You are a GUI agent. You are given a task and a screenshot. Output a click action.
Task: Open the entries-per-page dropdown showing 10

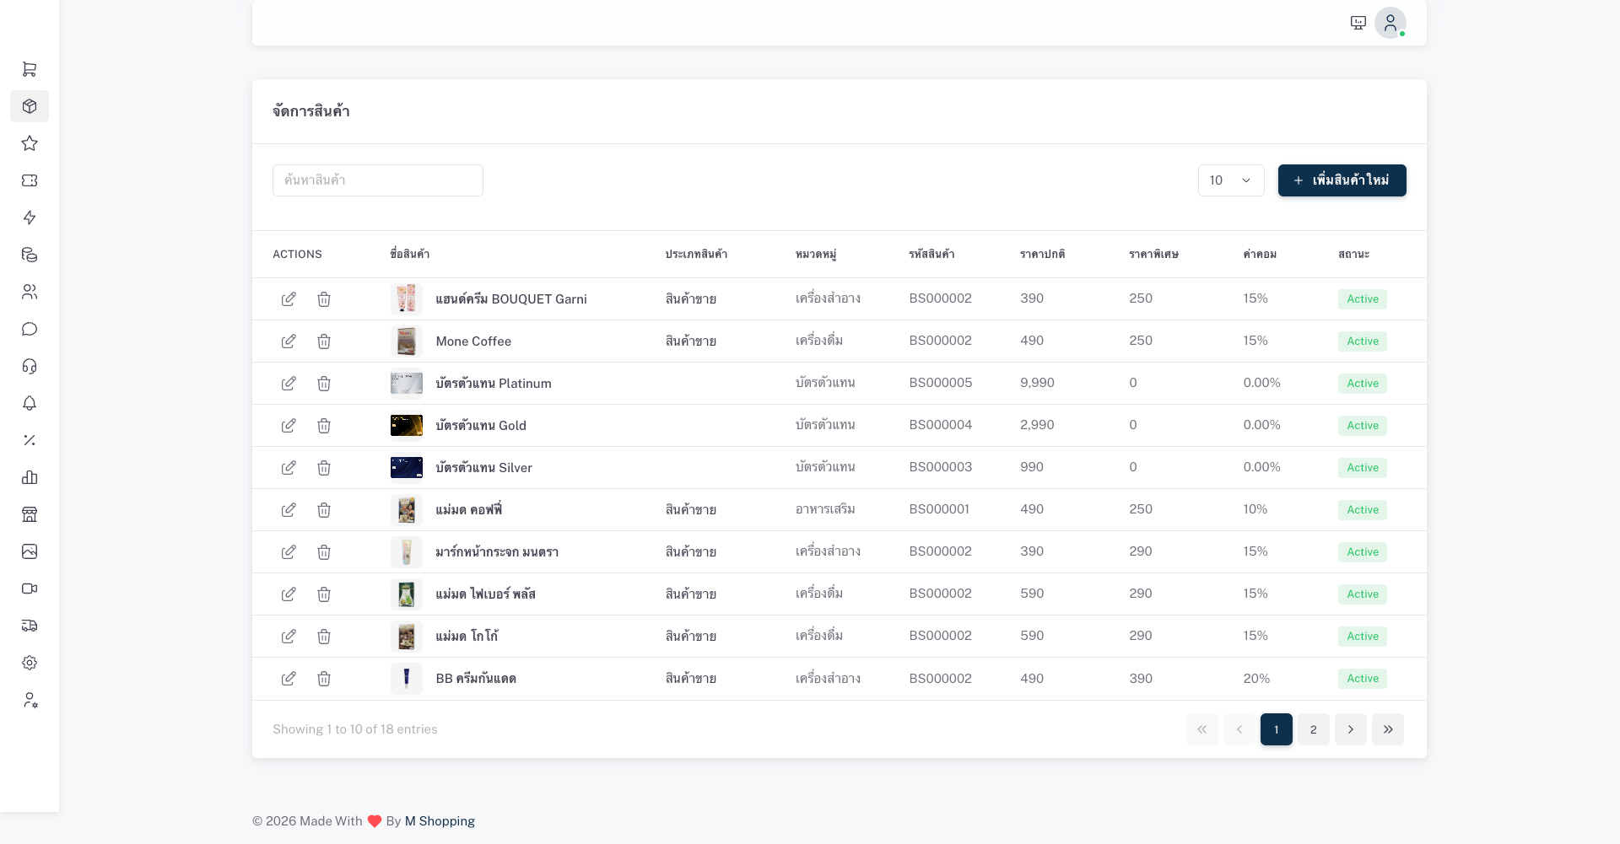pyautogui.click(x=1230, y=180)
